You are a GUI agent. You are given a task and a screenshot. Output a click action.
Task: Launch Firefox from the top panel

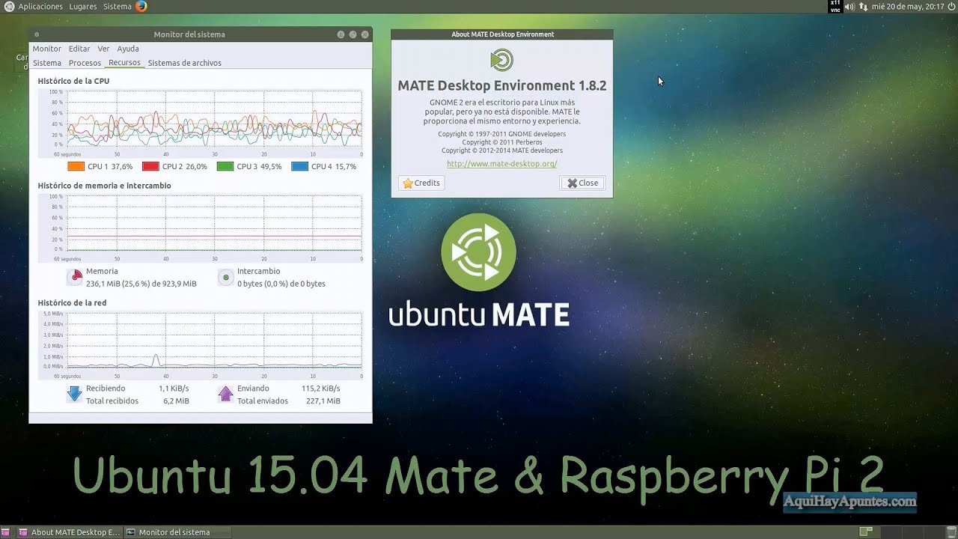(x=141, y=7)
